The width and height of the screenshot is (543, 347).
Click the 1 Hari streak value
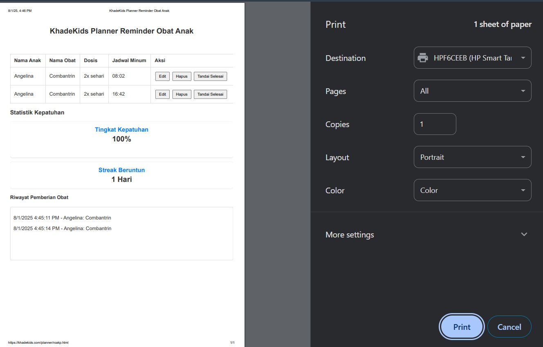point(121,179)
